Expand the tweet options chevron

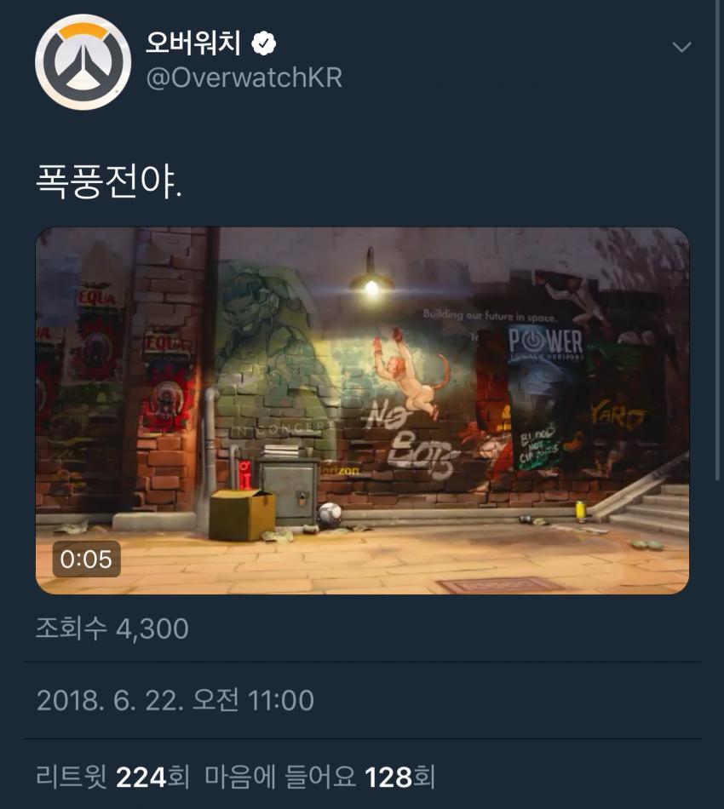(681, 48)
